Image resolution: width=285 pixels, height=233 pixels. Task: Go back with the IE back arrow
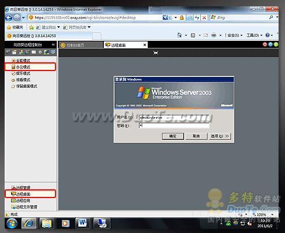tap(9, 17)
